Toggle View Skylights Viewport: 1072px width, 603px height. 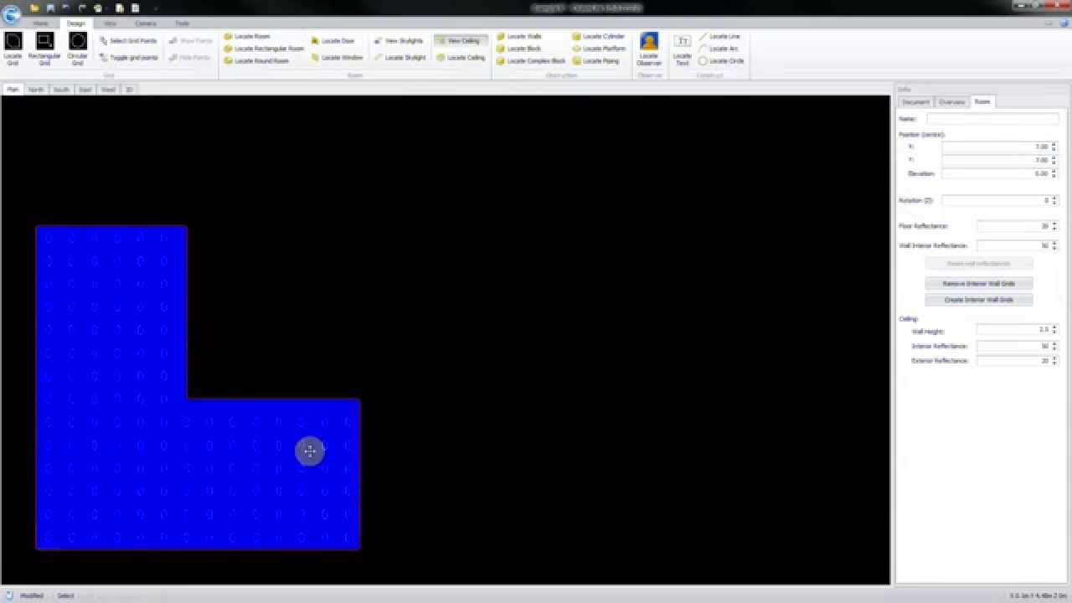[399, 40]
